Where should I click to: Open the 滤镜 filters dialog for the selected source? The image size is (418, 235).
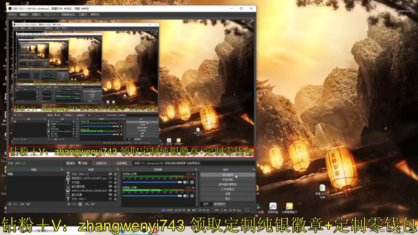[83, 163]
